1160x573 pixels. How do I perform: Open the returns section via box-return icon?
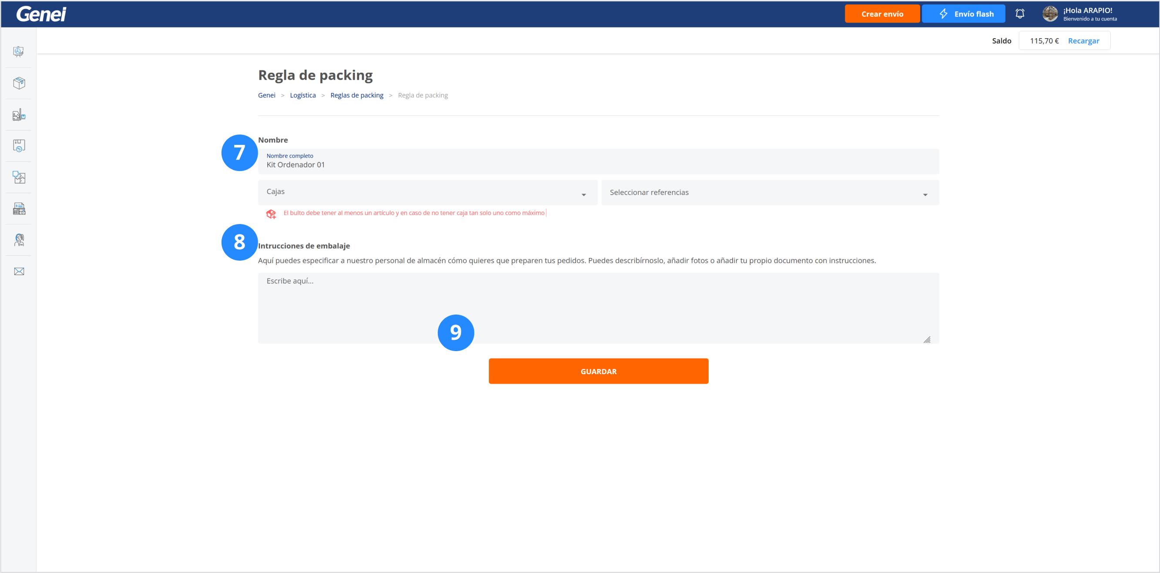tap(18, 145)
